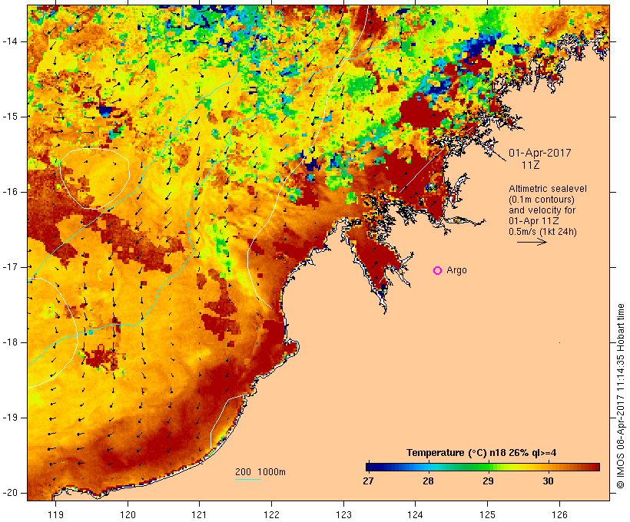Click the '(0.1m contours)' legend text
The width and height of the screenshot is (630, 522).
[542, 200]
